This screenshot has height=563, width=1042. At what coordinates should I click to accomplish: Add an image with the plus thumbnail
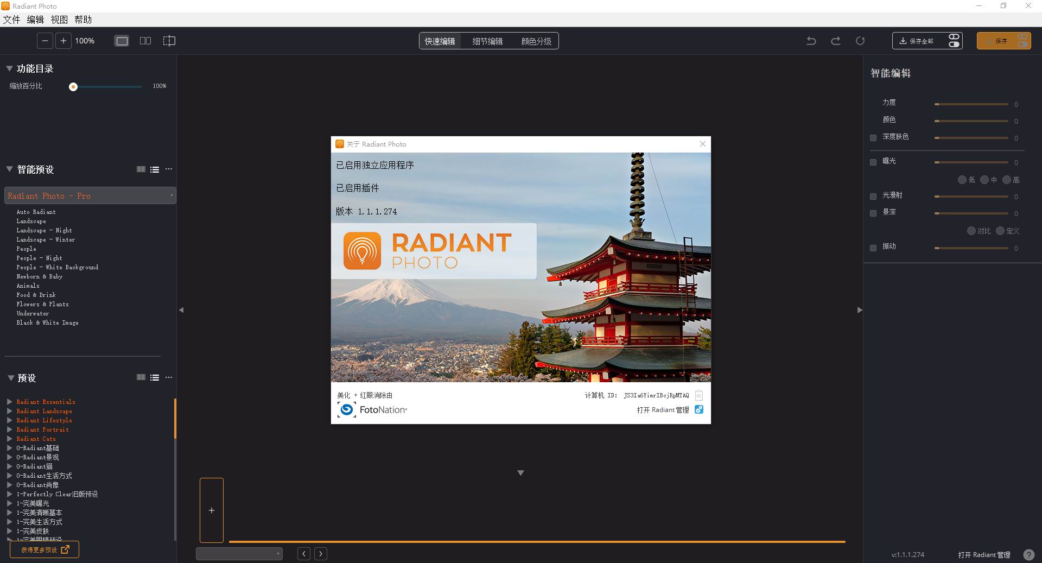point(212,510)
